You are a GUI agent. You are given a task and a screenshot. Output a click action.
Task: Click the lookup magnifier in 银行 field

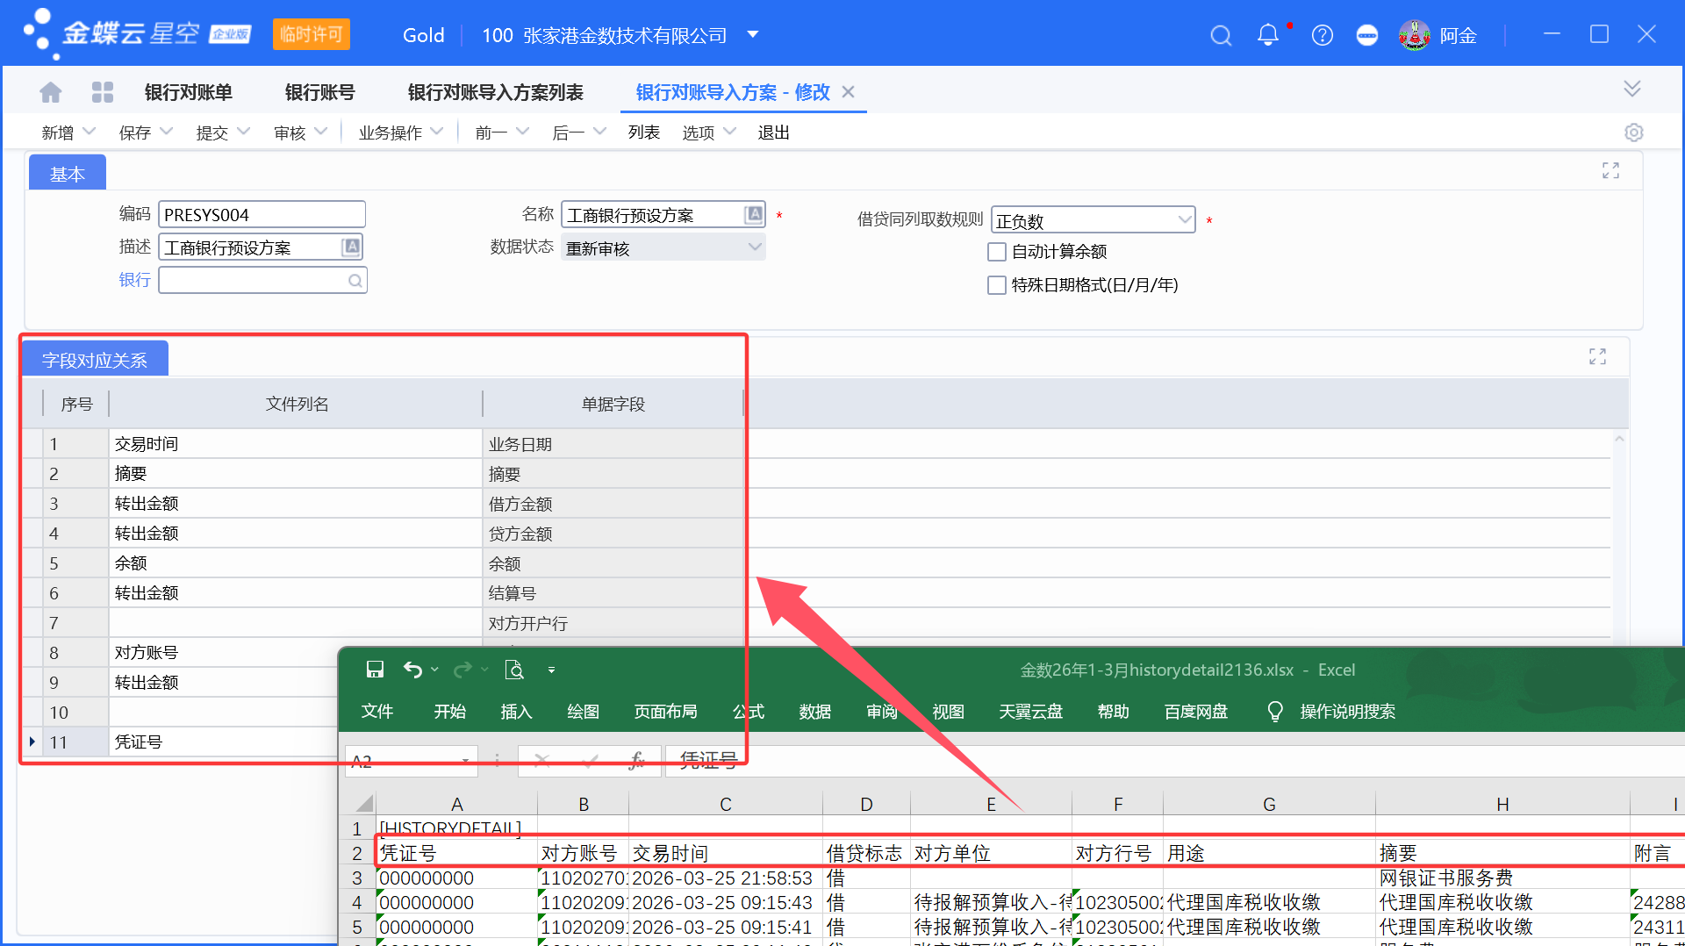pos(355,281)
